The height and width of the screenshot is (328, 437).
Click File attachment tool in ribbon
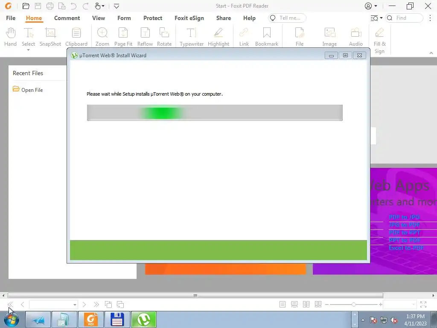click(300, 37)
